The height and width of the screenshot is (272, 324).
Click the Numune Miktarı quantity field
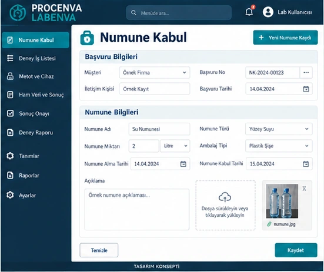[144, 146]
